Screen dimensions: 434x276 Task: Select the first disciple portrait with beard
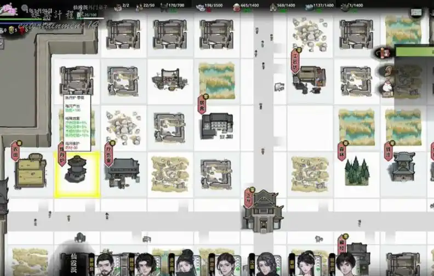point(105,265)
